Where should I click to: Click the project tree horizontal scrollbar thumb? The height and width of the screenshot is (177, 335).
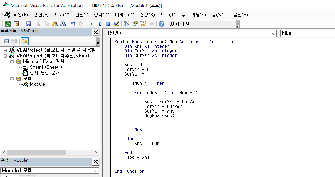[x=37, y=152]
